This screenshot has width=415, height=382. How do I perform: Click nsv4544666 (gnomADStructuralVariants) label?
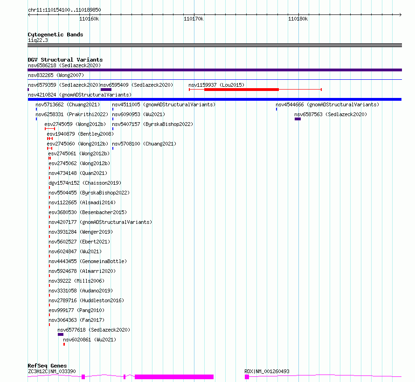pyautogui.click(x=327, y=104)
